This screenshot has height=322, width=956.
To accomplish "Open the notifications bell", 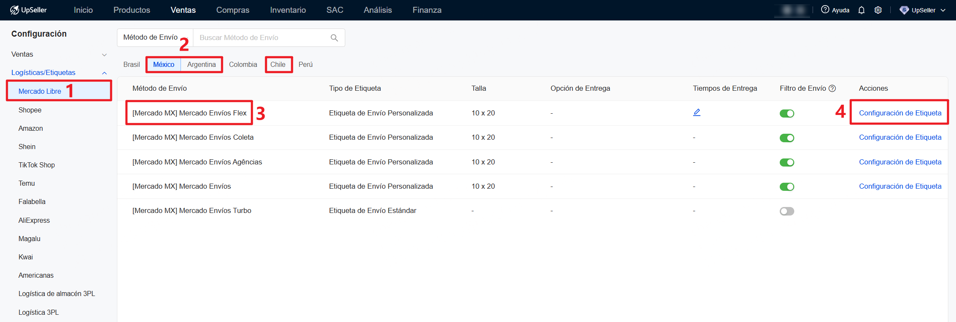I will click(861, 10).
